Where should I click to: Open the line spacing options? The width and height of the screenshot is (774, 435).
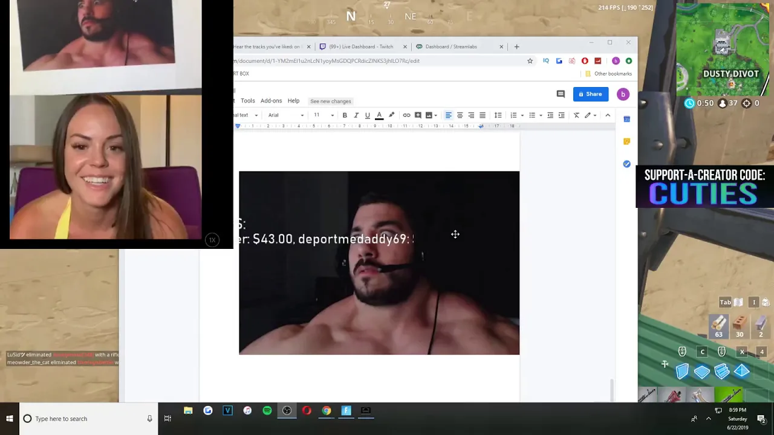click(498, 115)
